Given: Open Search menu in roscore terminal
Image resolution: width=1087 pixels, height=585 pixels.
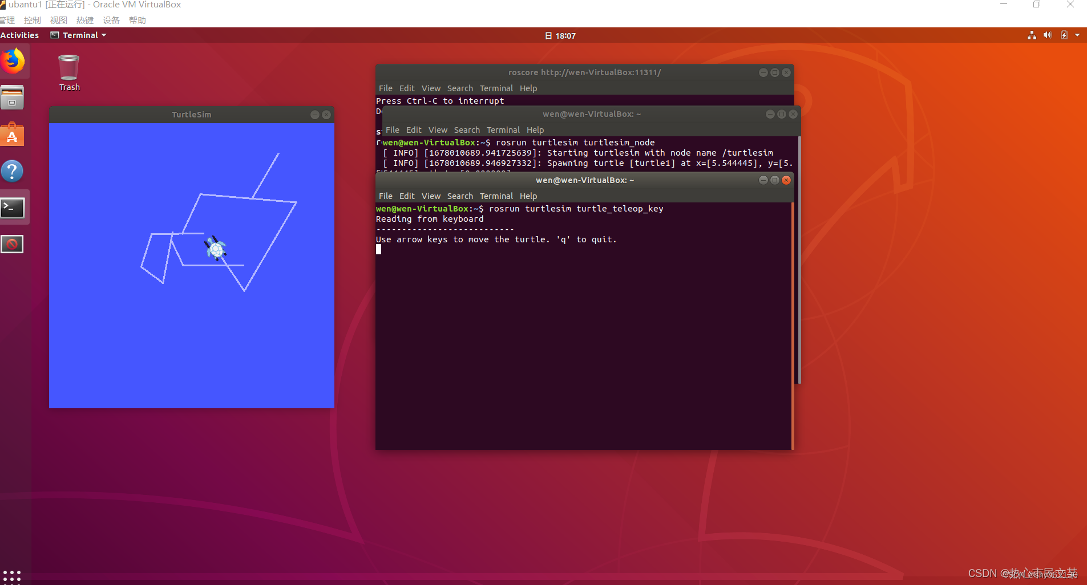Looking at the screenshot, I should pos(460,88).
